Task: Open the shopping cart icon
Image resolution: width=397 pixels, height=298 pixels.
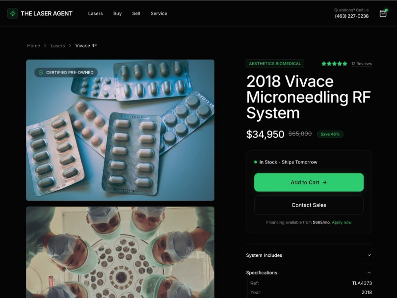Action: pos(383,13)
